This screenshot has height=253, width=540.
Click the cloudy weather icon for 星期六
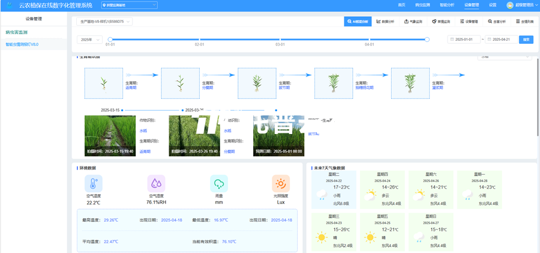click(x=419, y=195)
